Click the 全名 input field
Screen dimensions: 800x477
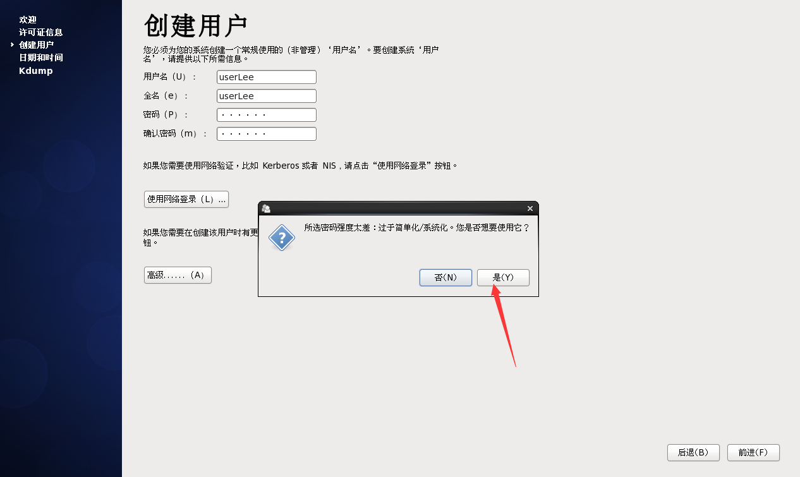tap(267, 96)
